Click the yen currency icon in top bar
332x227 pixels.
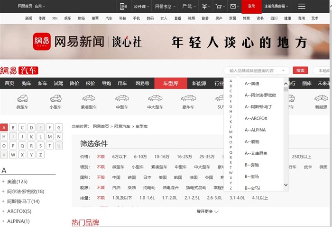pyautogui.click(x=204, y=6)
